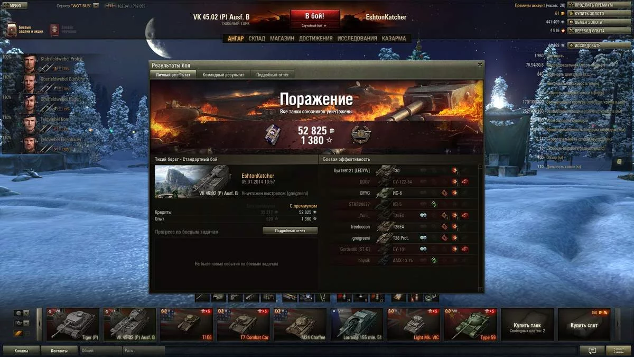Click damage icon in BYYG row
This screenshot has width=634, height=357.
[454, 193]
